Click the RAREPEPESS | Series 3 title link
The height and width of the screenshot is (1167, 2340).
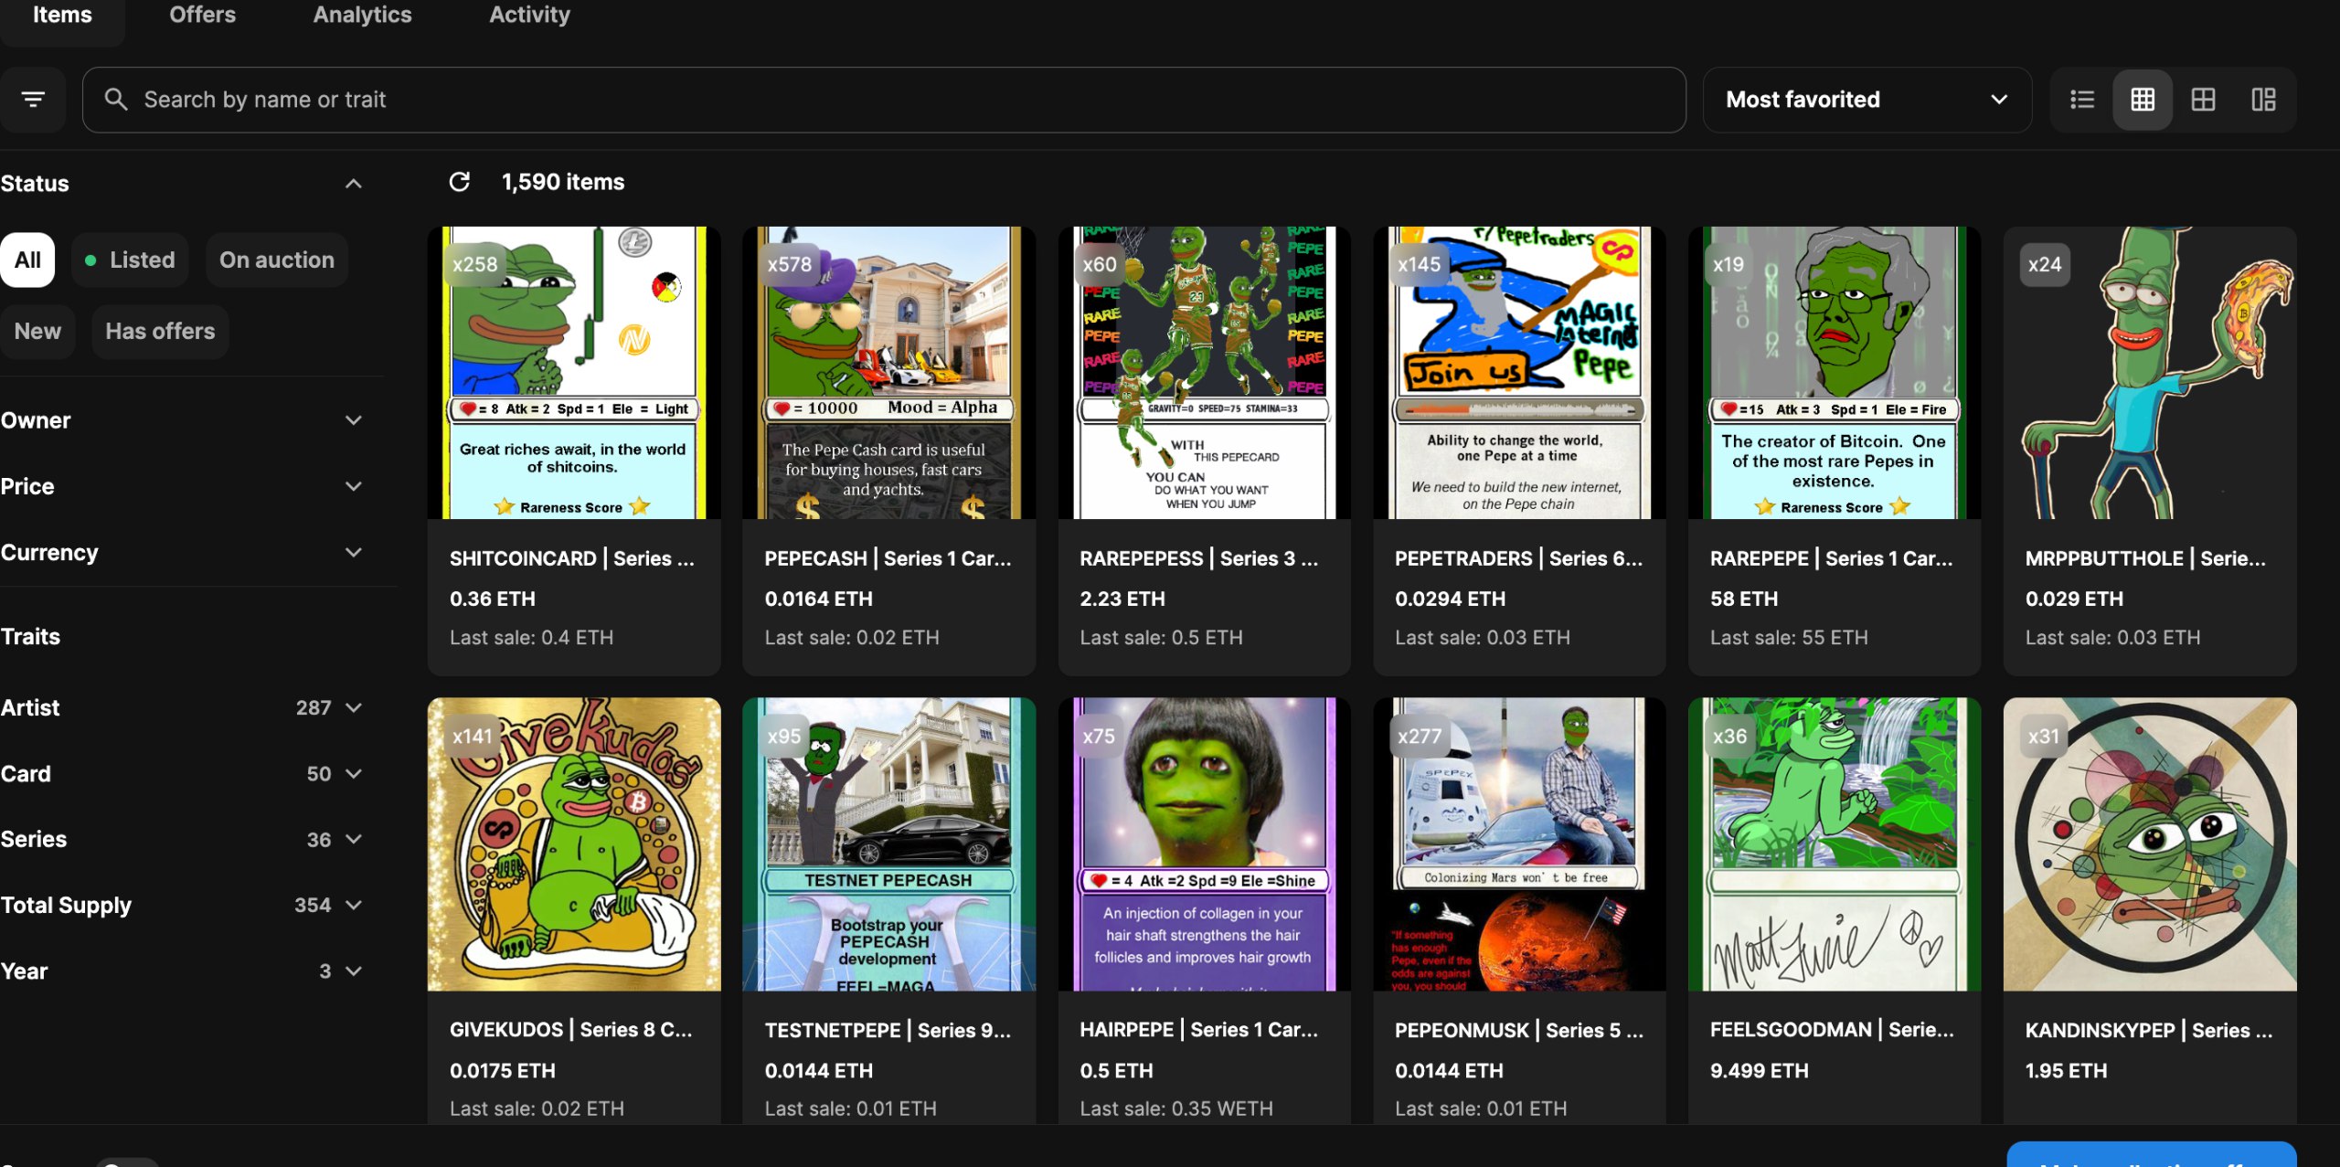[1199, 558]
